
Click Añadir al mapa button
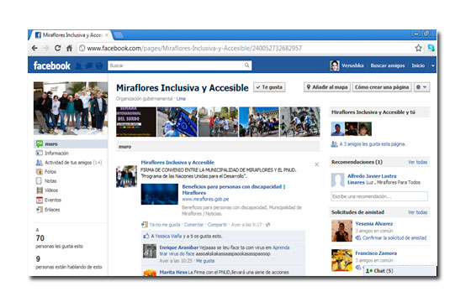point(327,87)
